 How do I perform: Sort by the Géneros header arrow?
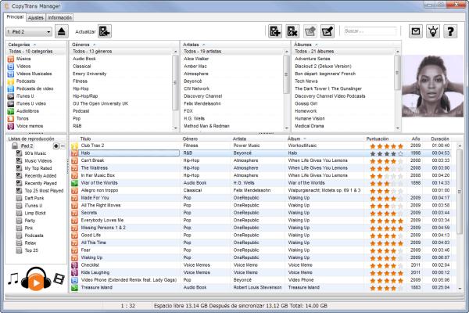pyautogui.click(x=95, y=45)
